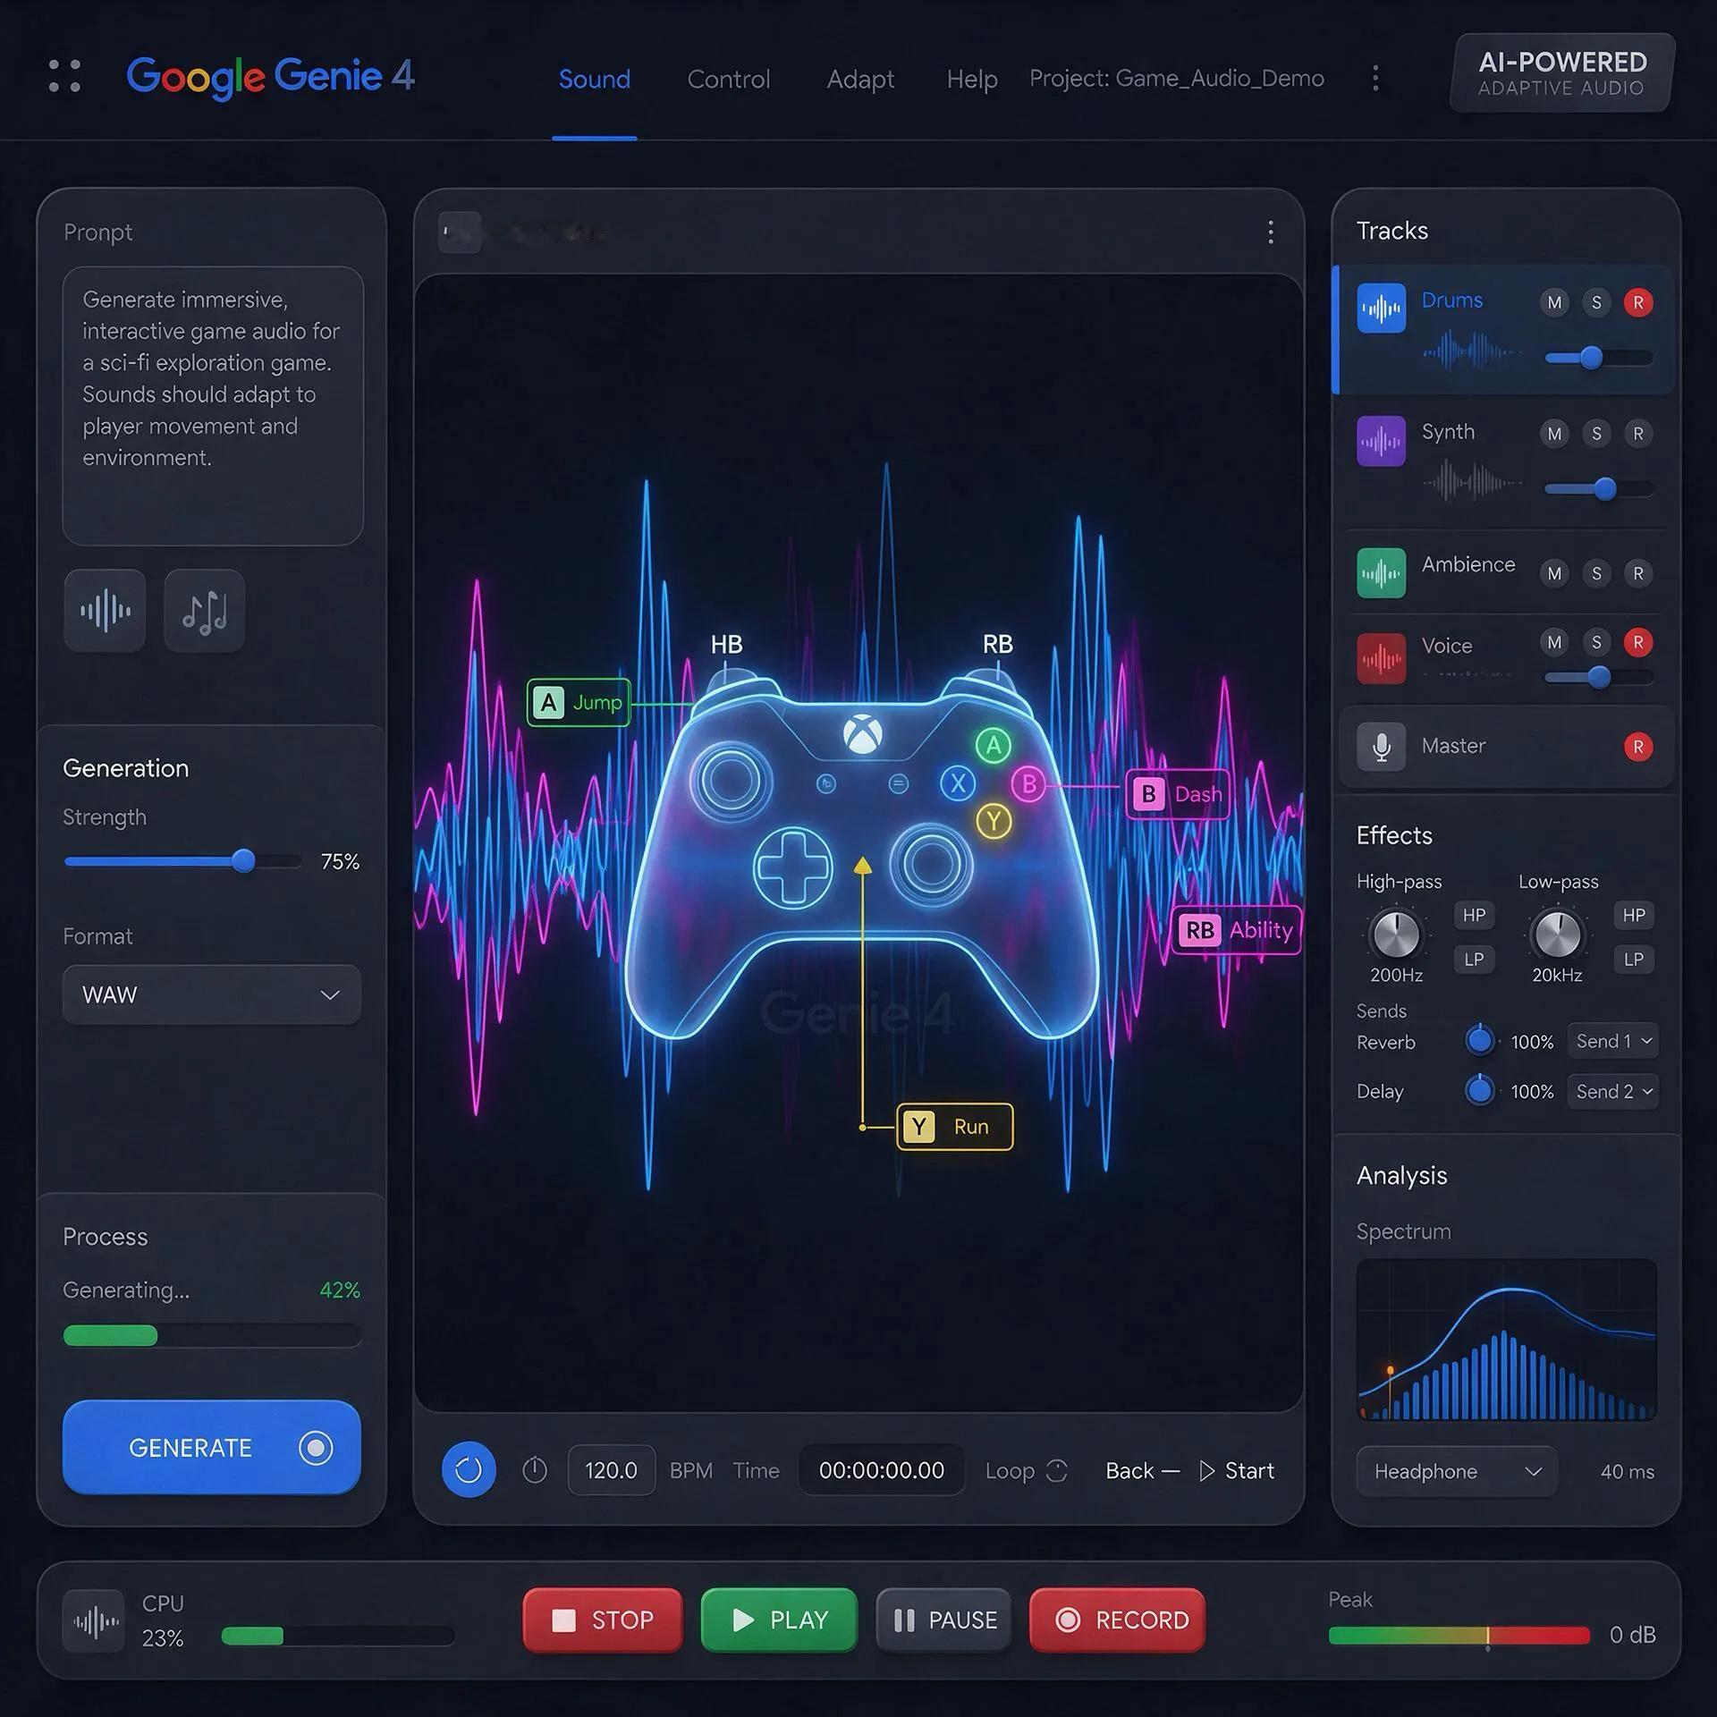Open the Send 2 dropdown for Delay
The height and width of the screenshot is (1717, 1717).
click(1613, 1091)
